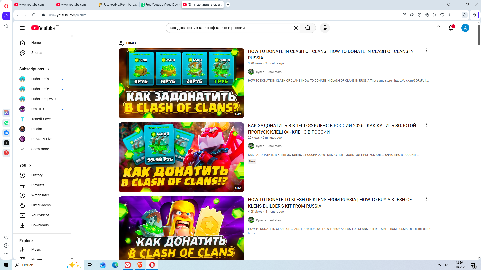Expand the Subscriptions section chevron
Screen dimensions: 481x270
pos(48,69)
